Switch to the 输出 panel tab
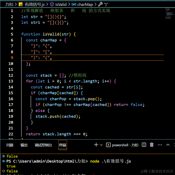The image size is (175, 175). 24,145
